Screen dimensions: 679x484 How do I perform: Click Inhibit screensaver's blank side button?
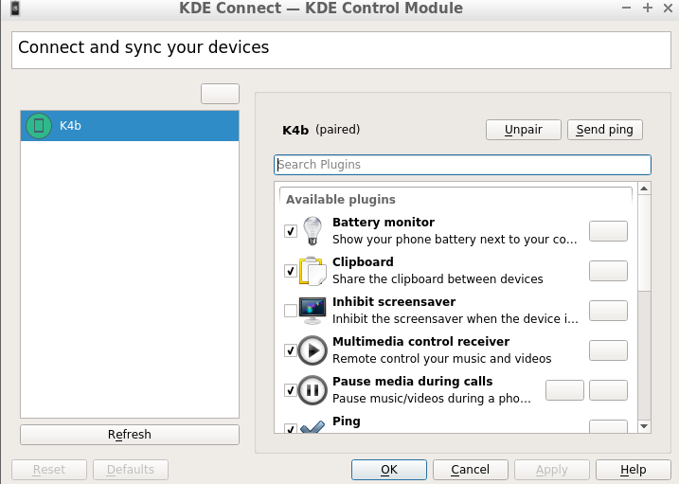tap(608, 311)
